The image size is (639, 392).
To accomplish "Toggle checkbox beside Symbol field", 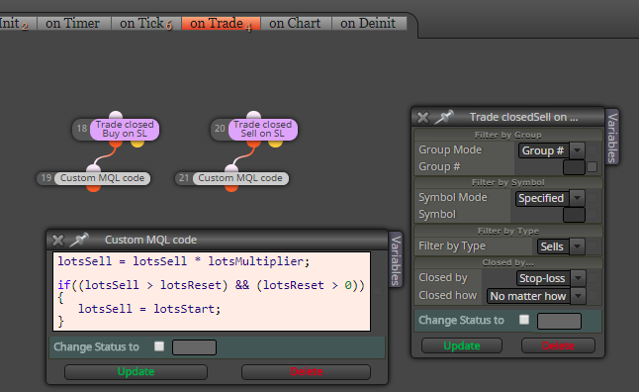I will pos(593,215).
